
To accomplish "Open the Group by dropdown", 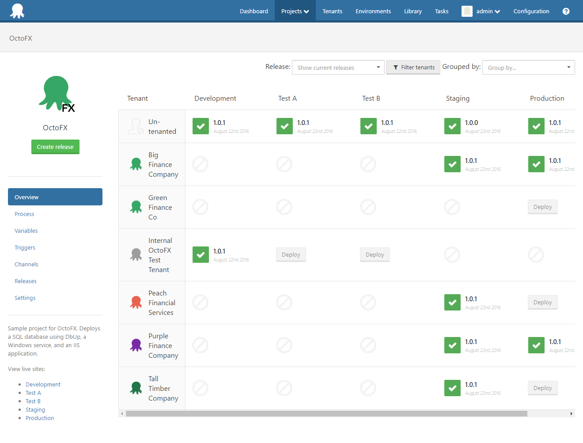I will point(528,67).
